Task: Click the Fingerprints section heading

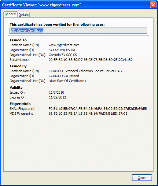Action: pyautogui.click(x=20, y=104)
